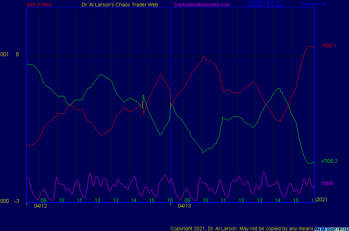
Task: Open Dr. Al Larson's Chaos Trader Web title
Action: (120, 5)
